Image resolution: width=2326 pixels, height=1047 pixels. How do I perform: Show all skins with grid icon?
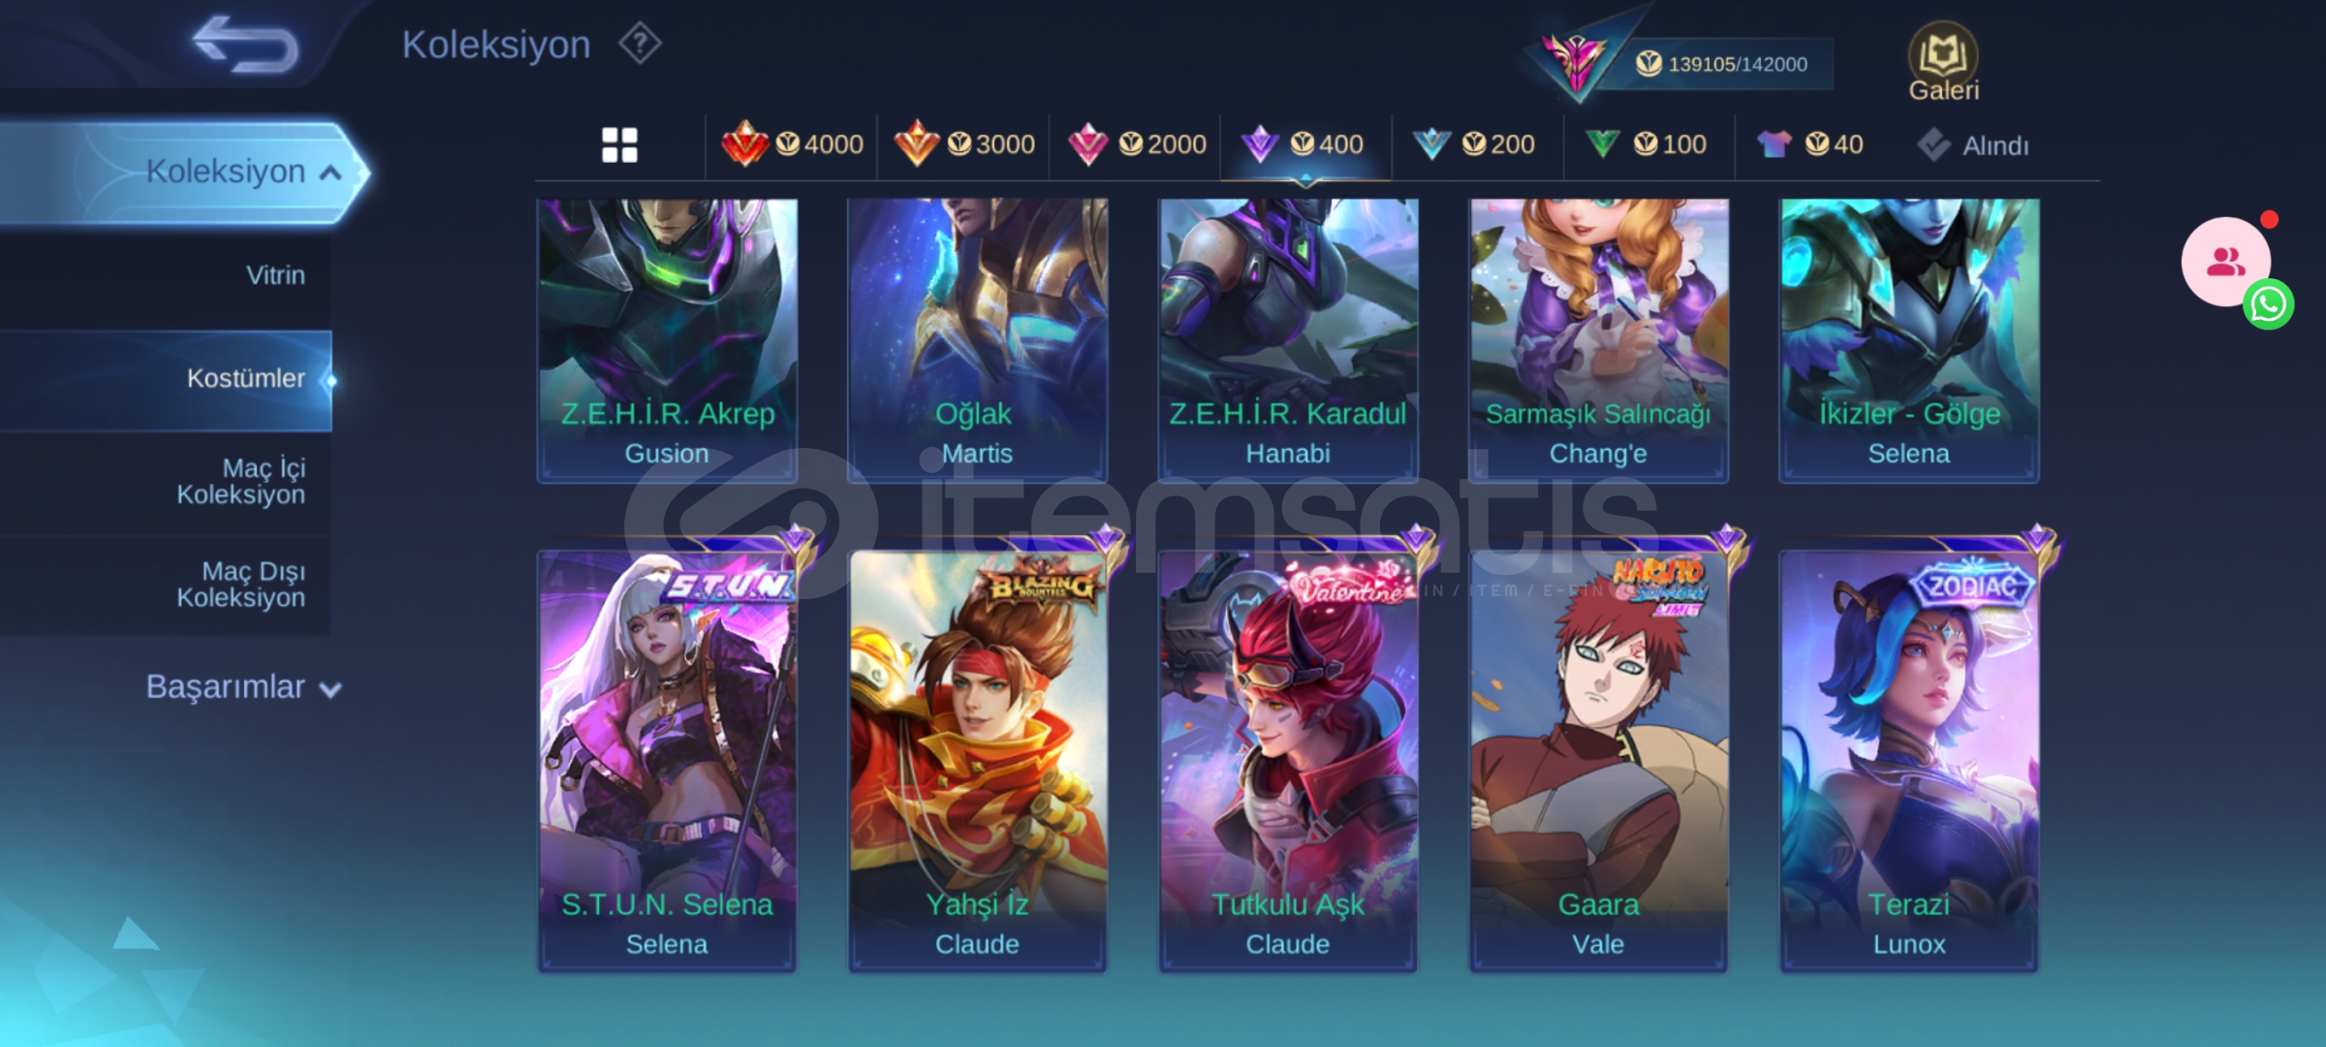619,145
